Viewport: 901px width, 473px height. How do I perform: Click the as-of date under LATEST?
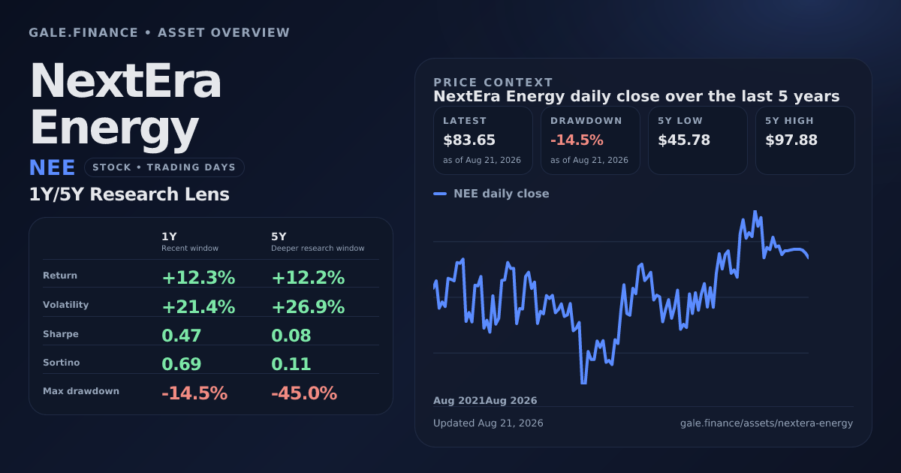click(482, 160)
